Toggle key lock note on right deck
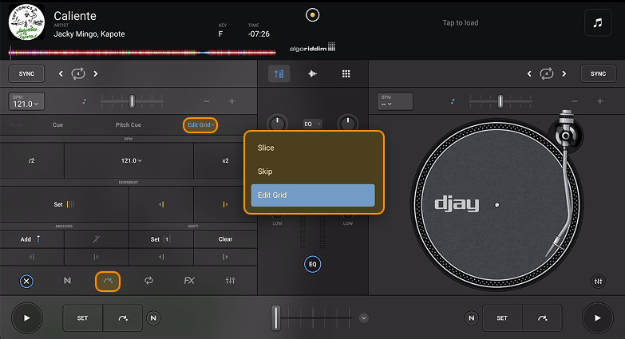 (453, 101)
